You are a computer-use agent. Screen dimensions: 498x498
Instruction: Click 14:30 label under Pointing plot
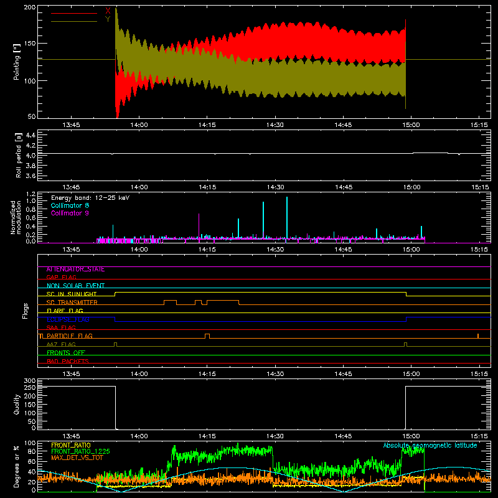pyautogui.click(x=275, y=125)
